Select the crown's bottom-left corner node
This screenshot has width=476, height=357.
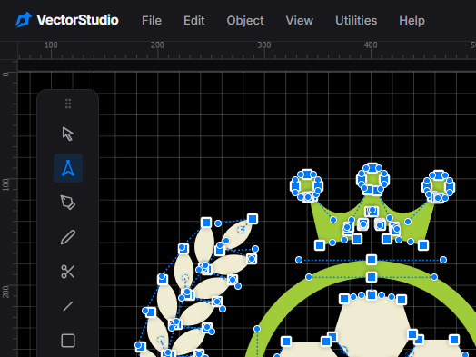(x=320, y=245)
